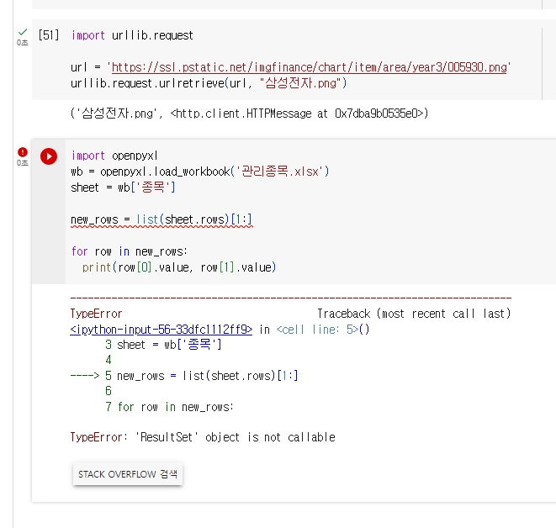556x528 pixels.
Task: Open the pstatic.net chart image URL
Action: [x=309, y=67]
